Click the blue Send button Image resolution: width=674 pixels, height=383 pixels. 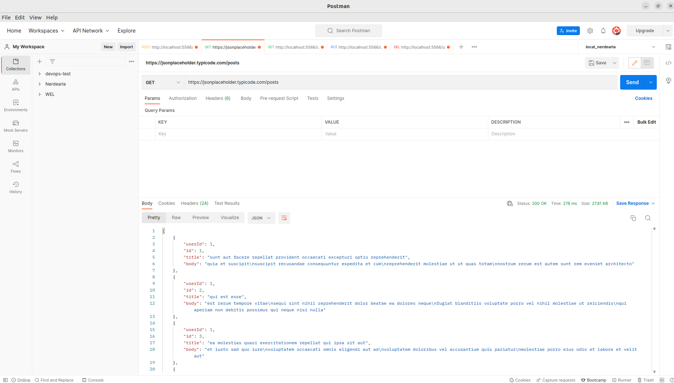[632, 82]
